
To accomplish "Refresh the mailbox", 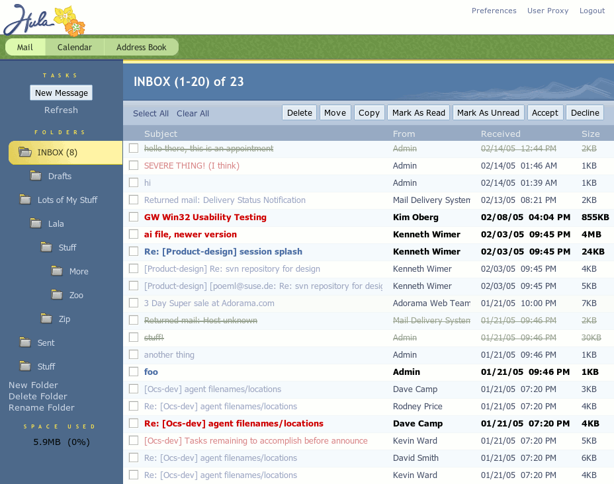I will click(61, 110).
